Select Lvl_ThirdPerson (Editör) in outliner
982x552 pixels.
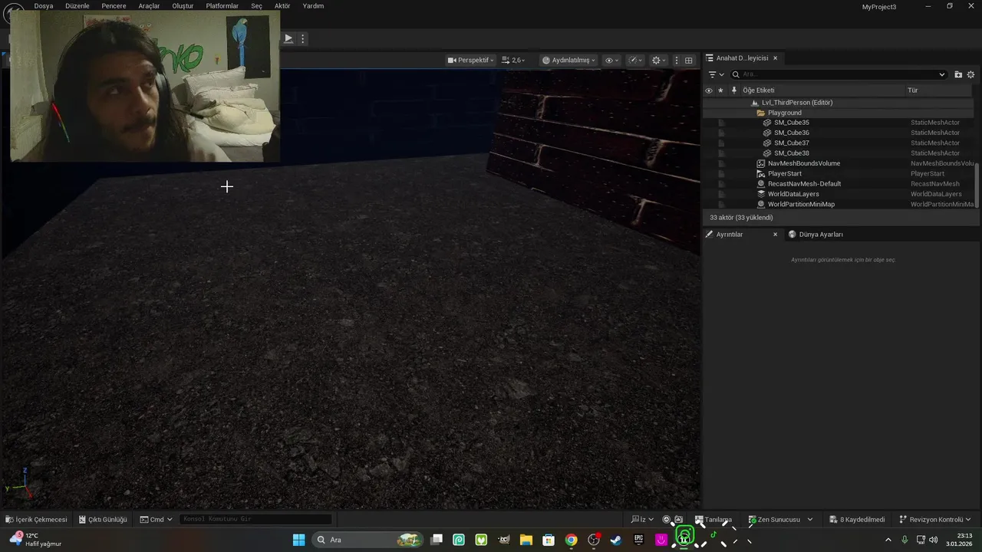(797, 103)
